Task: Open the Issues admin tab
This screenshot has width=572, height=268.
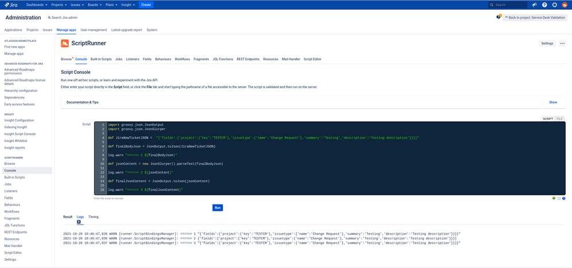Action: pos(48,30)
